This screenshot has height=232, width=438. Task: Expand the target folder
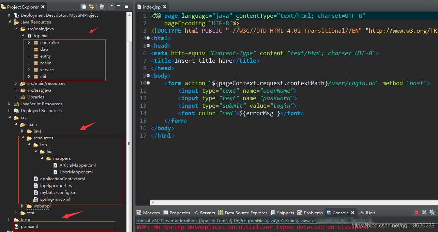[9, 220]
